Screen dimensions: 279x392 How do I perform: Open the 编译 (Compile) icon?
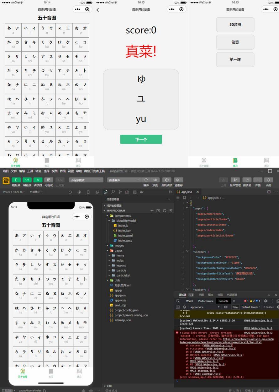[146, 180]
